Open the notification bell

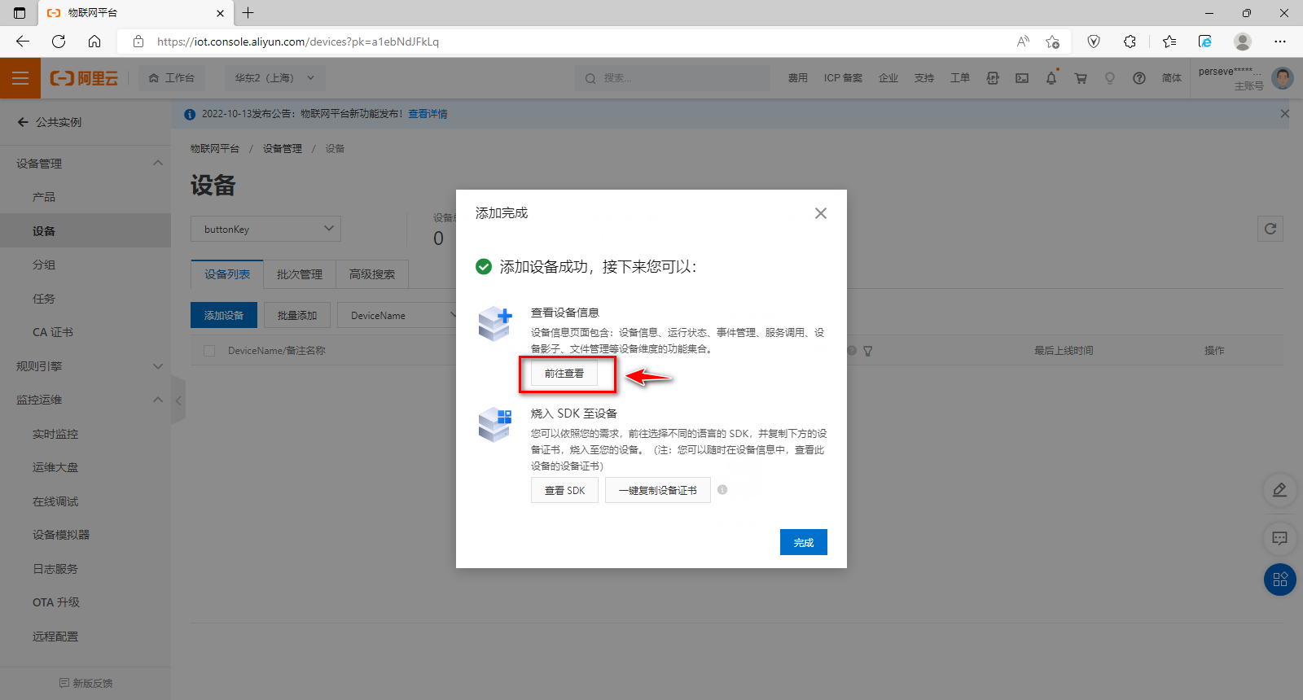(x=1051, y=78)
